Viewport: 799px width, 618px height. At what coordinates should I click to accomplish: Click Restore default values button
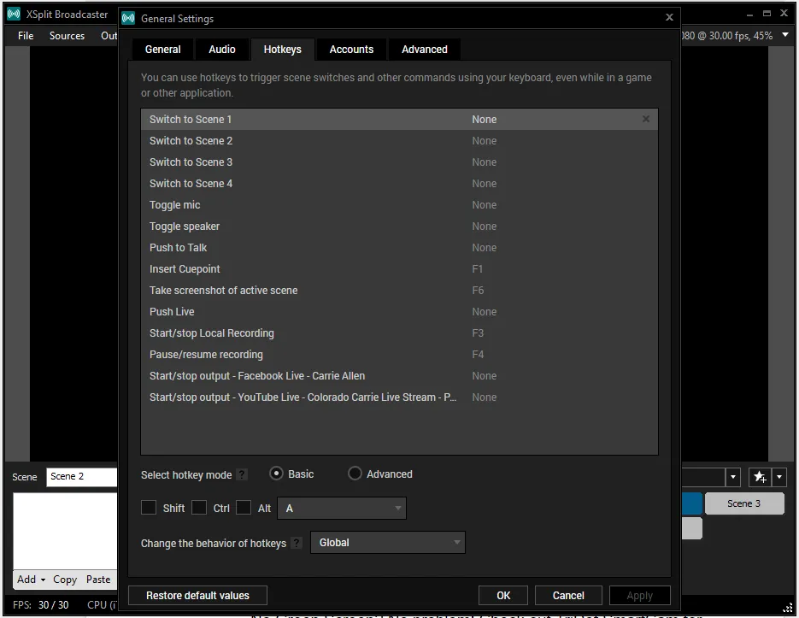(x=197, y=596)
